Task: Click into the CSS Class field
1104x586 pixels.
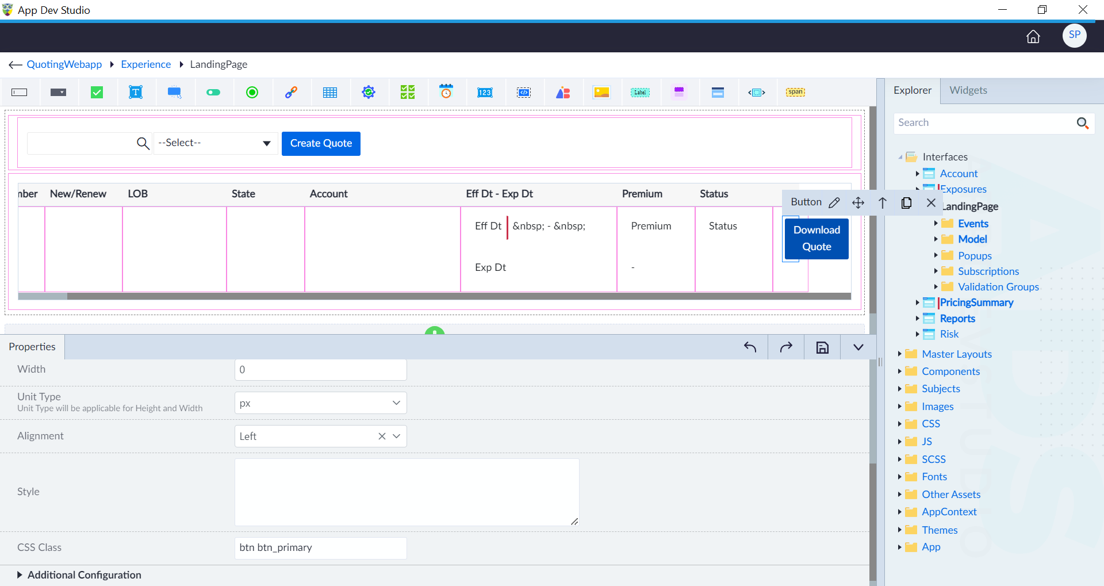Action: tap(321, 548)
